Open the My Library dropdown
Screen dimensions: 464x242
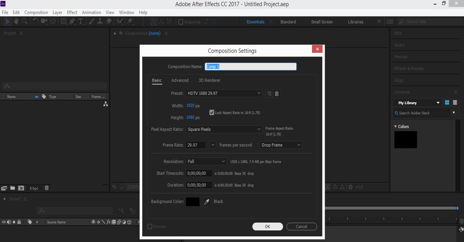(417, 103)
